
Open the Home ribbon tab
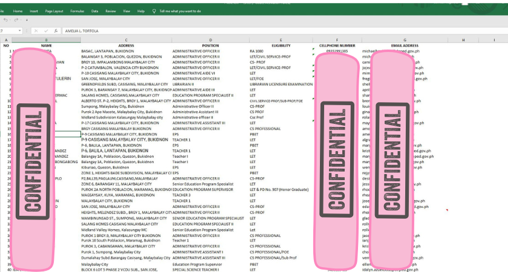[x=18, y=11]
